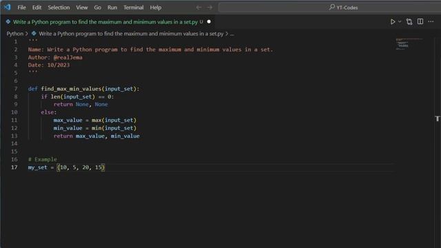Click the 'Name: Write a Python program' docstring line
The width and height of the screenshot is (441, 248).
150,50
